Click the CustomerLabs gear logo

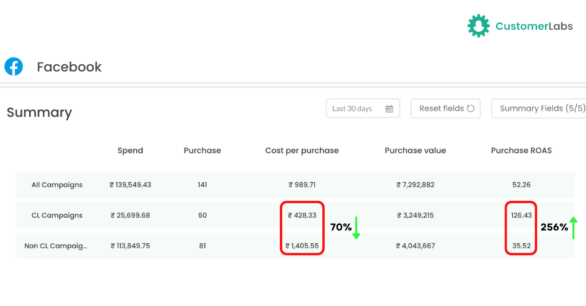point(479,26)
